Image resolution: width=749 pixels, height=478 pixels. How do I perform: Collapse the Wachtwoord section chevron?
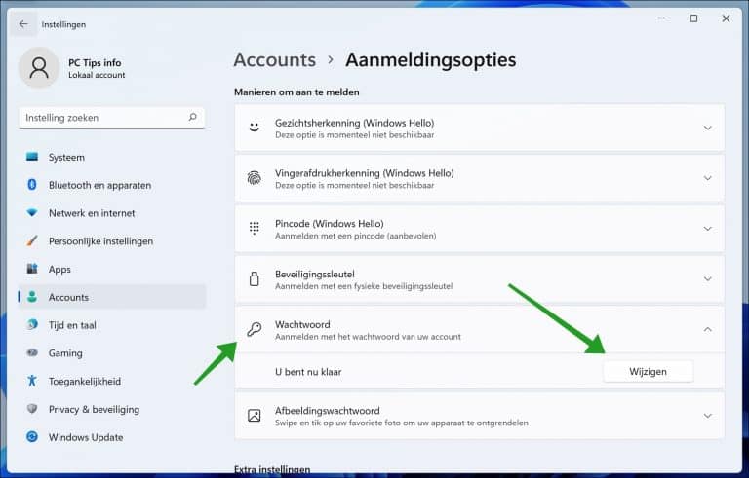[x=707, y=330]
